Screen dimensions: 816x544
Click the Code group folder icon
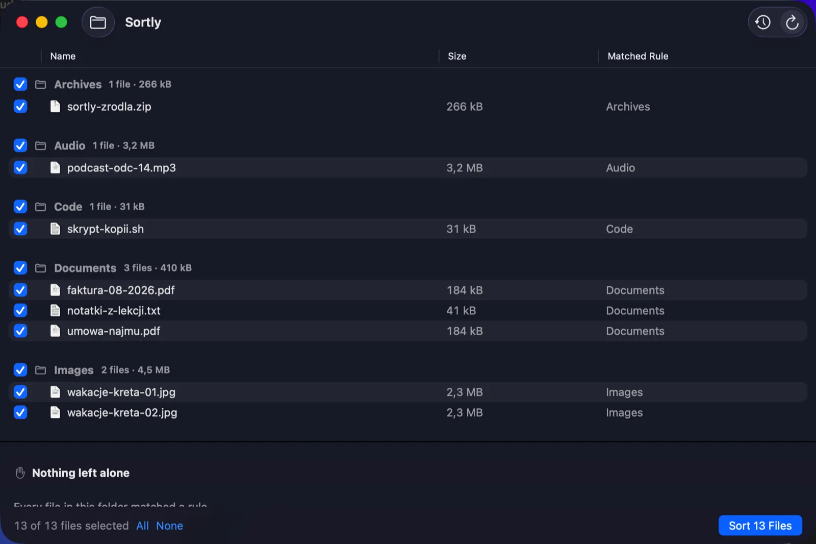pos(41,207)
